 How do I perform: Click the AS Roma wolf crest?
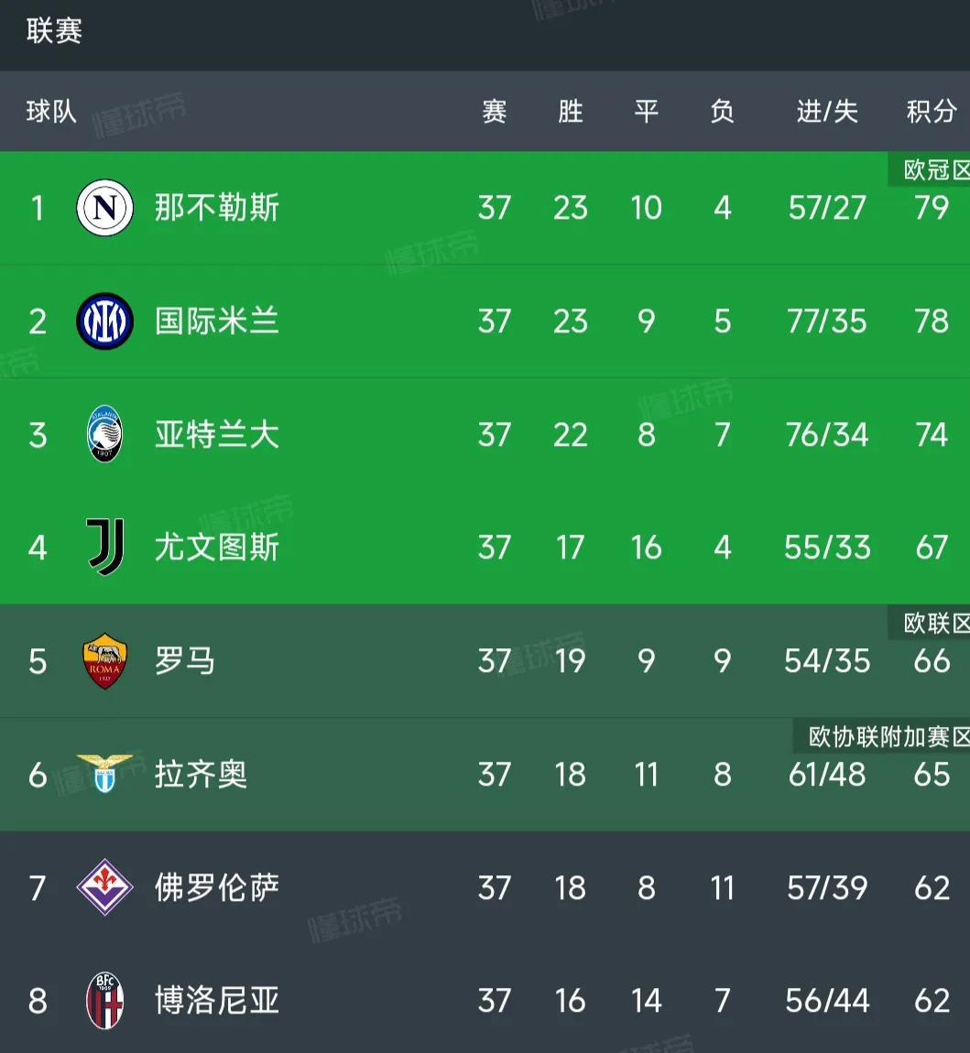pos(104,661)
